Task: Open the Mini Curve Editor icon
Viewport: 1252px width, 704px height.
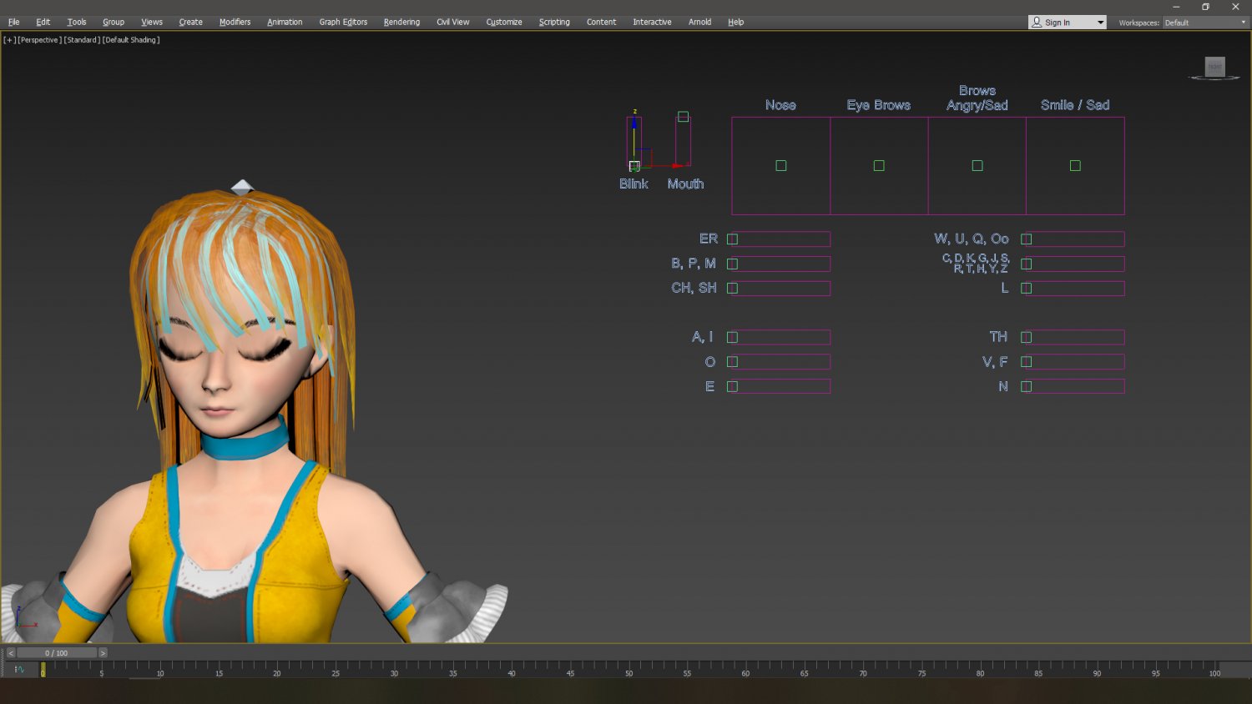Action: click(x=19, y=669)
